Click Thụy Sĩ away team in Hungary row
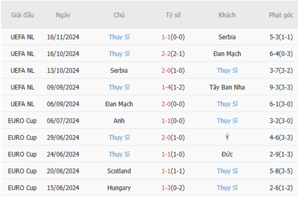Viewport: 298px width, 200px height. (x=227, y=188)
